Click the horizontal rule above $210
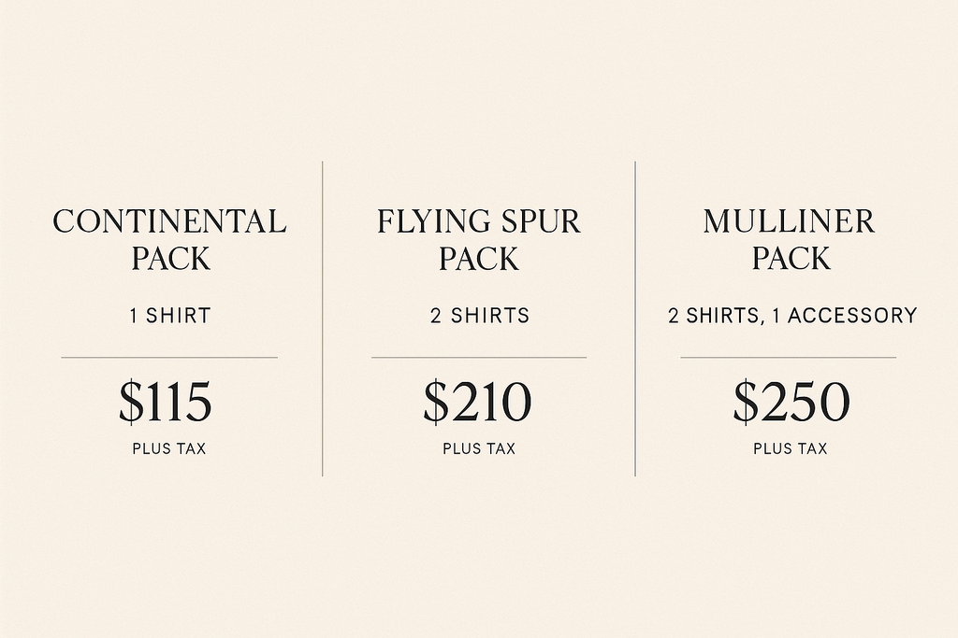 [479, 357]
